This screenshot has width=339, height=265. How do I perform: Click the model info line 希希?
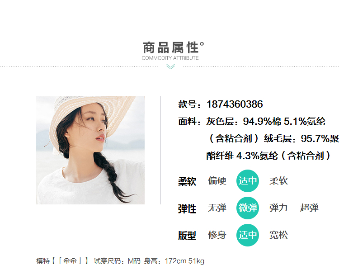[x=120, y=261]
